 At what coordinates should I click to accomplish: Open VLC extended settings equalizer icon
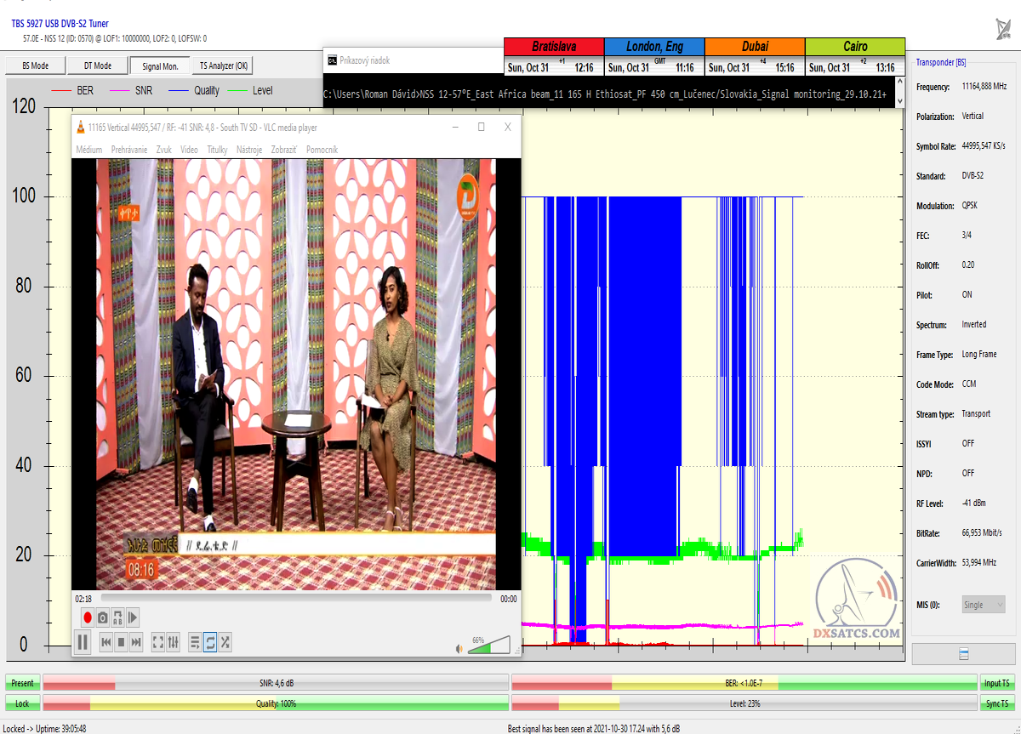[x=174, y=642]
